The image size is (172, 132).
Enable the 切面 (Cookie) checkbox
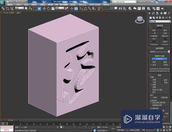162,82
